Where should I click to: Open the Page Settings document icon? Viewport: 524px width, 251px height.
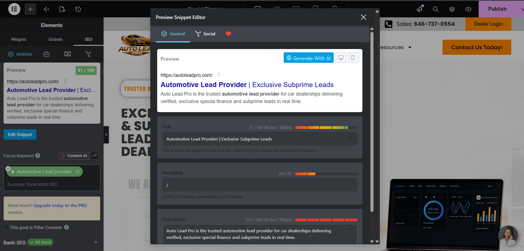[62, 9]
